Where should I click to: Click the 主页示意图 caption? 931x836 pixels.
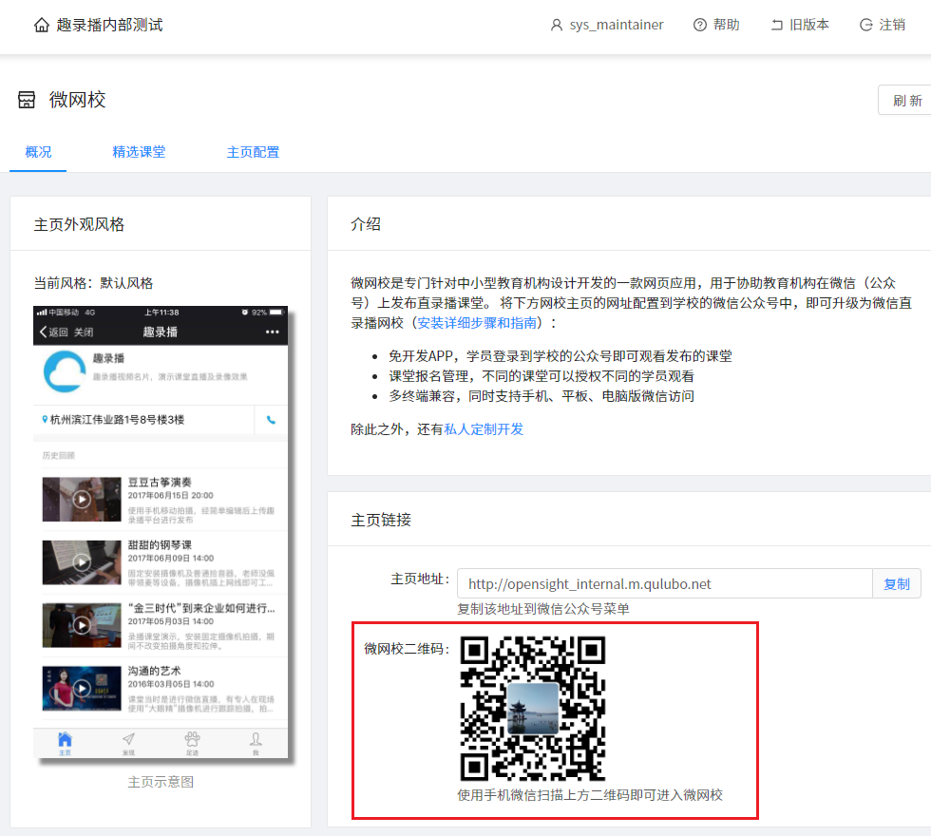(x=161, y=782)
